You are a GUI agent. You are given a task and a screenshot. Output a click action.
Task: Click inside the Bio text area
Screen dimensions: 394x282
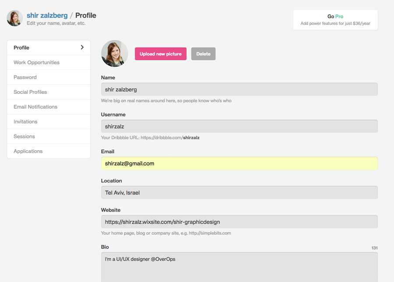coord(239,268)
